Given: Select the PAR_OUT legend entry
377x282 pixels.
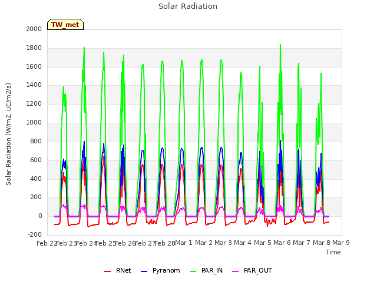Looking at the screenshot, I should point(252,270).
